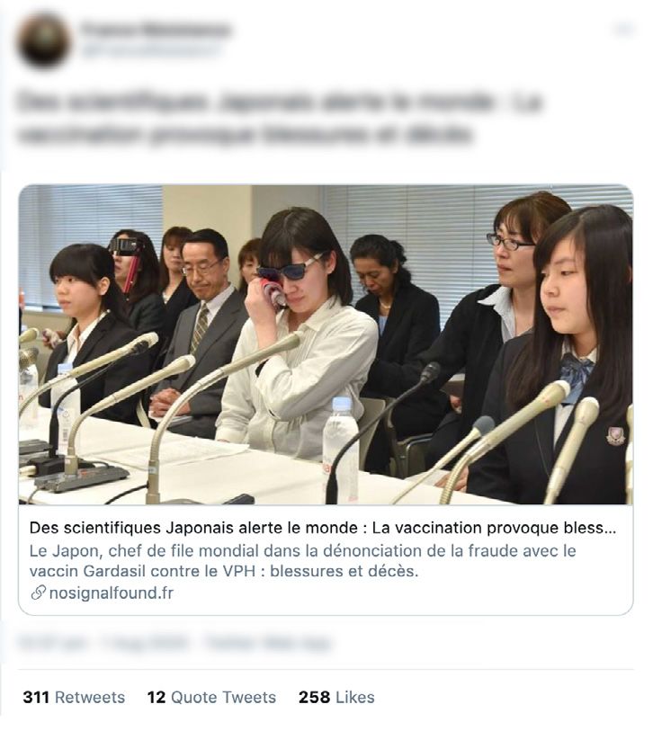This screenshot has width=653, height=731.
Task: Click the 12 quote tweets count number
Action: [157, 698]
